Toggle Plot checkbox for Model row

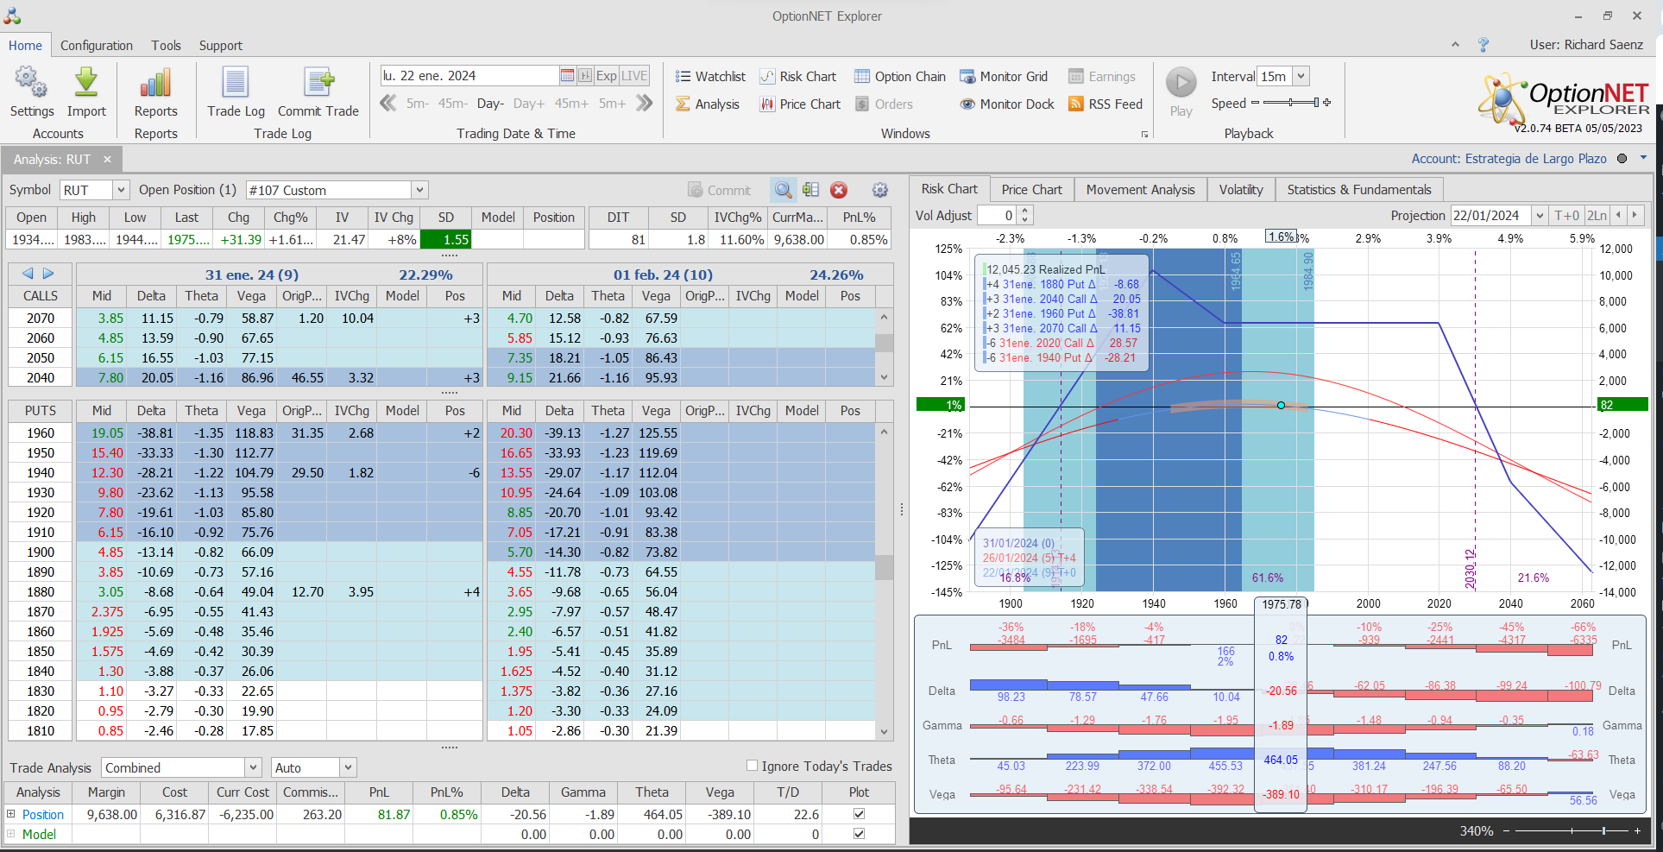pyautogui.click(x=859, y=834)
